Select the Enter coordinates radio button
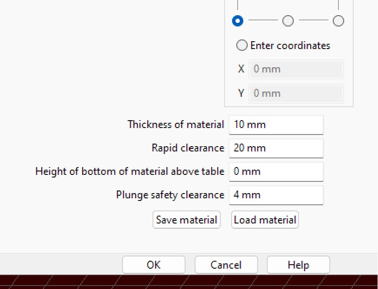The width and height of the screenshot is (378, 289). click(x=242, y=45)
